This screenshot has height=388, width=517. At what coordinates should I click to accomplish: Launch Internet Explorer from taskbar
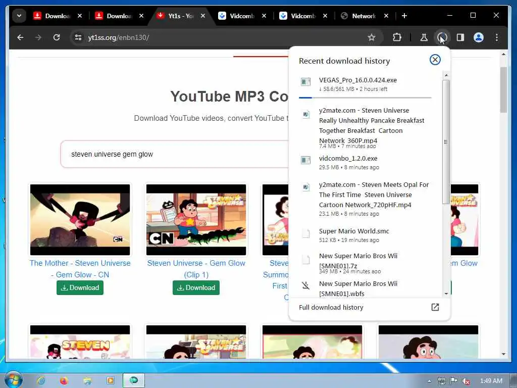click(x=41, y=381)
